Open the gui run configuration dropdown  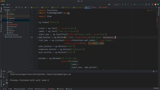click(x=117, y=4)
